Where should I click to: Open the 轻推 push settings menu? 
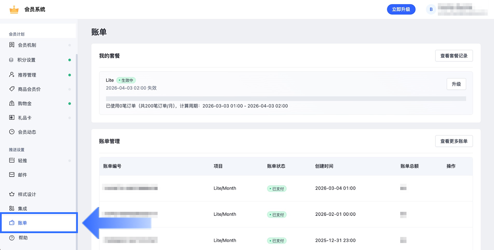click(x=22, y=161)
